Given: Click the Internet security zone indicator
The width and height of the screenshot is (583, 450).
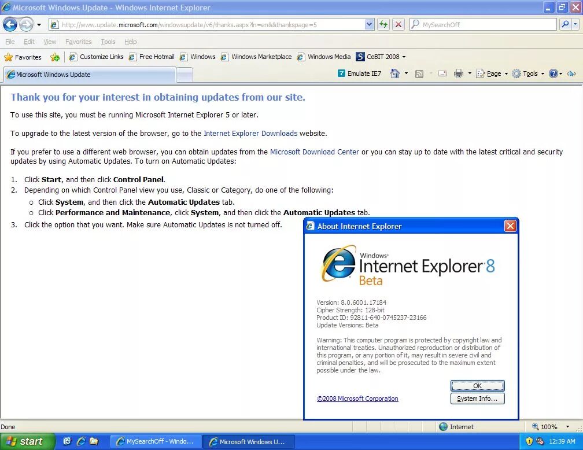Looking at the screenshot, I should [x=456, y=427].
